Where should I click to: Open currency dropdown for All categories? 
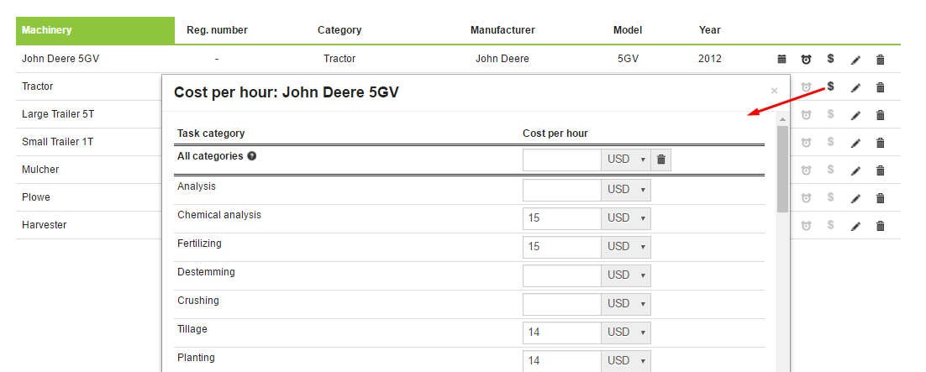(x=626, y=160)
